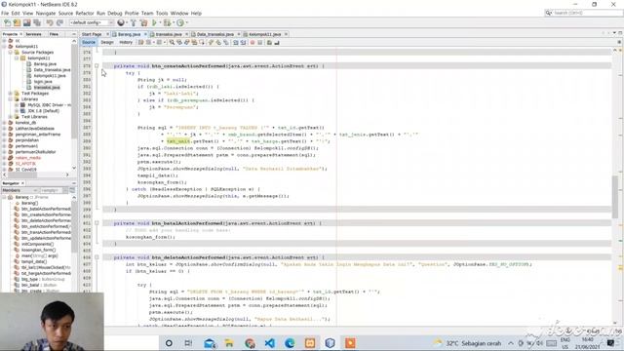Collapse the btn_batalActionPerformed code fold
Viewport: 624px width, 351px height.
(x=97, y=223)
